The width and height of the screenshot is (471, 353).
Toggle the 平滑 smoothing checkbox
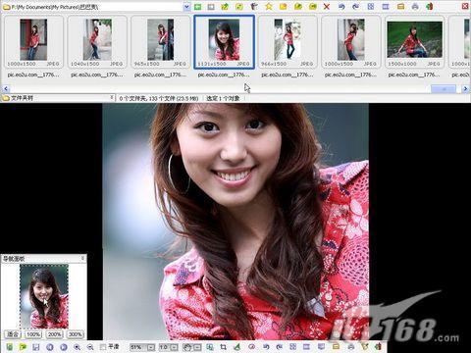103,347
